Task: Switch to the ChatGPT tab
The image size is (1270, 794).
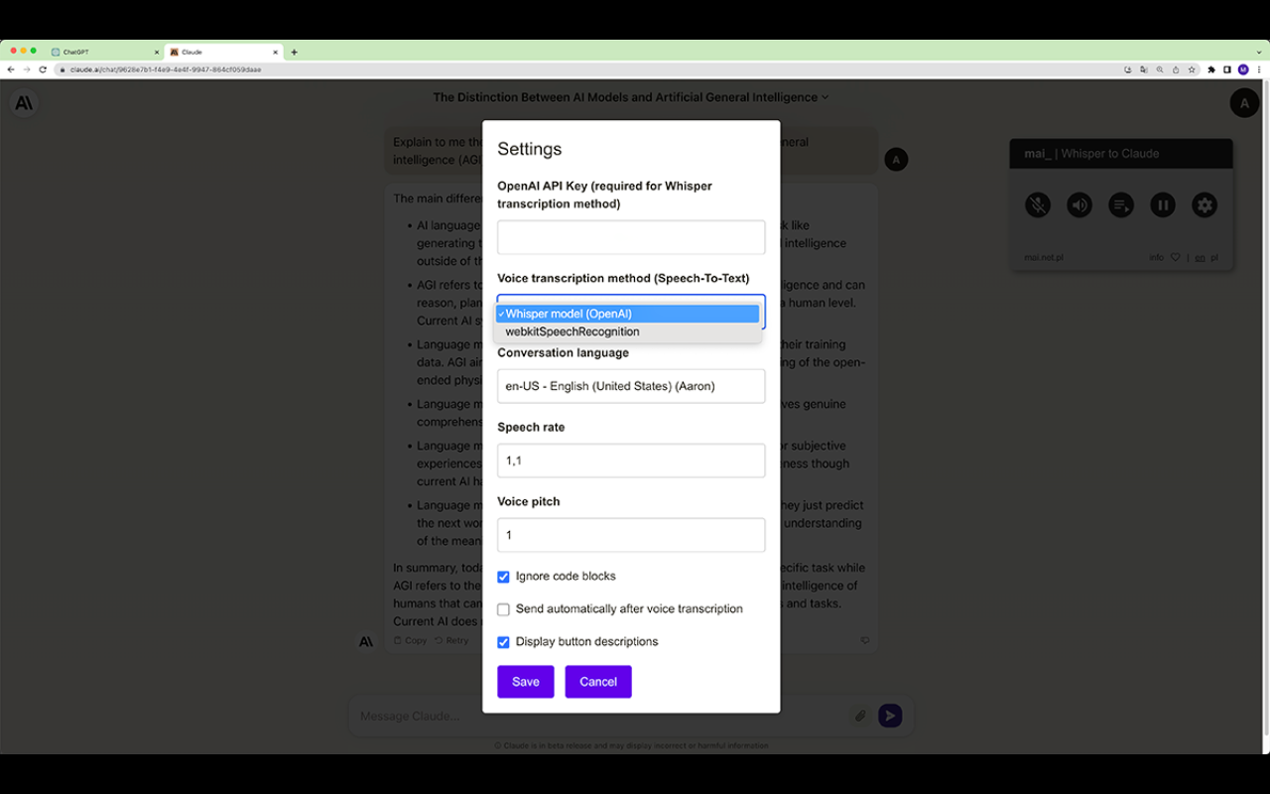Action: tap(105, 52)
